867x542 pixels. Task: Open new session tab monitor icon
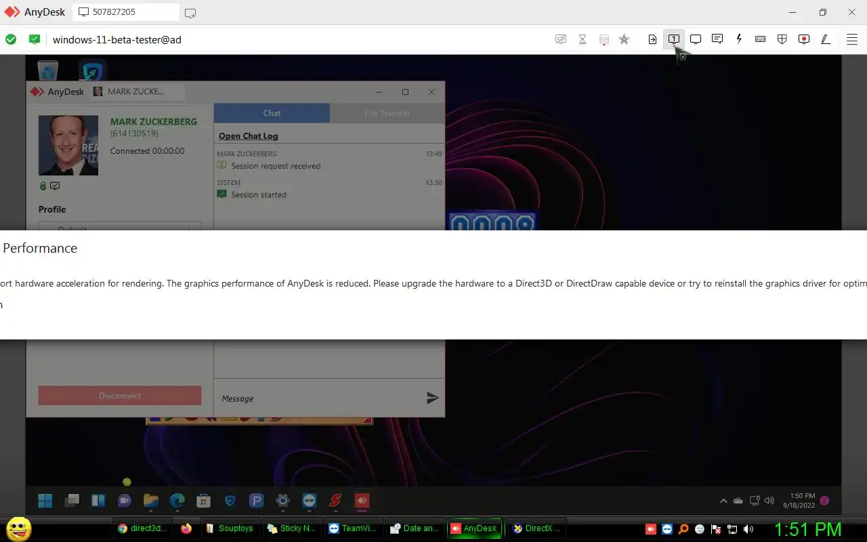190,13
